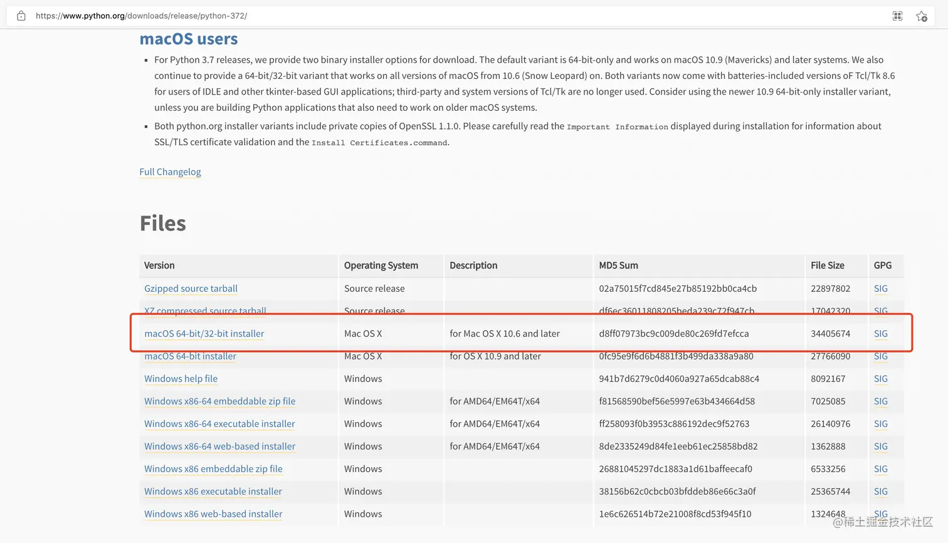This screenshot has height=543, width=948.
Task: Click the macOS users heading
Action: click(188, 39)
